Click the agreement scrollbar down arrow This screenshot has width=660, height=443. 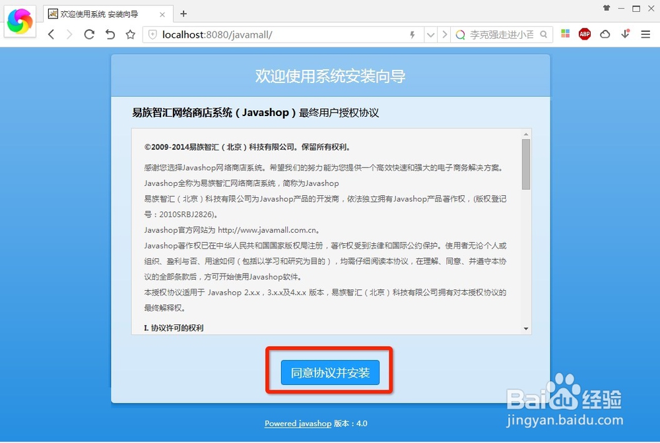click(526, 329)
